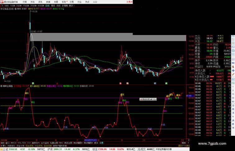This screenshot has height=151, width=235.
Task: Expand 更多 in bottom indicator tabs
Action: [96, 143]
